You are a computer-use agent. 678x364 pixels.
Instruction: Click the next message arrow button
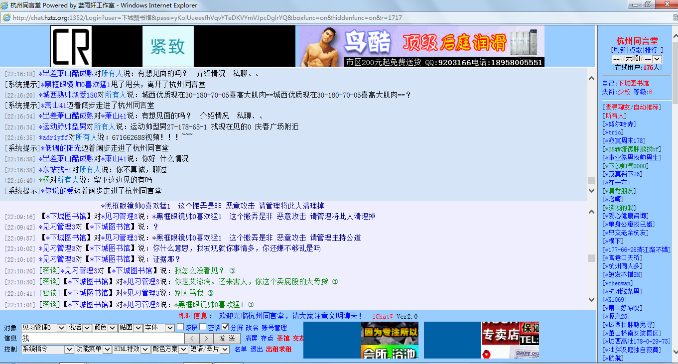click(x=206, y=339)
